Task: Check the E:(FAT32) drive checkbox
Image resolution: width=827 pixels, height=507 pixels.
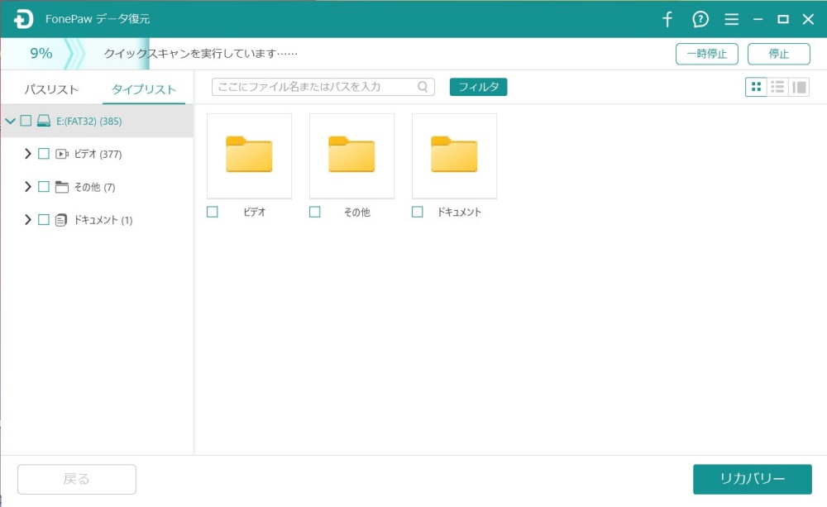Action: pyautogui.click(x=26, y=121)
